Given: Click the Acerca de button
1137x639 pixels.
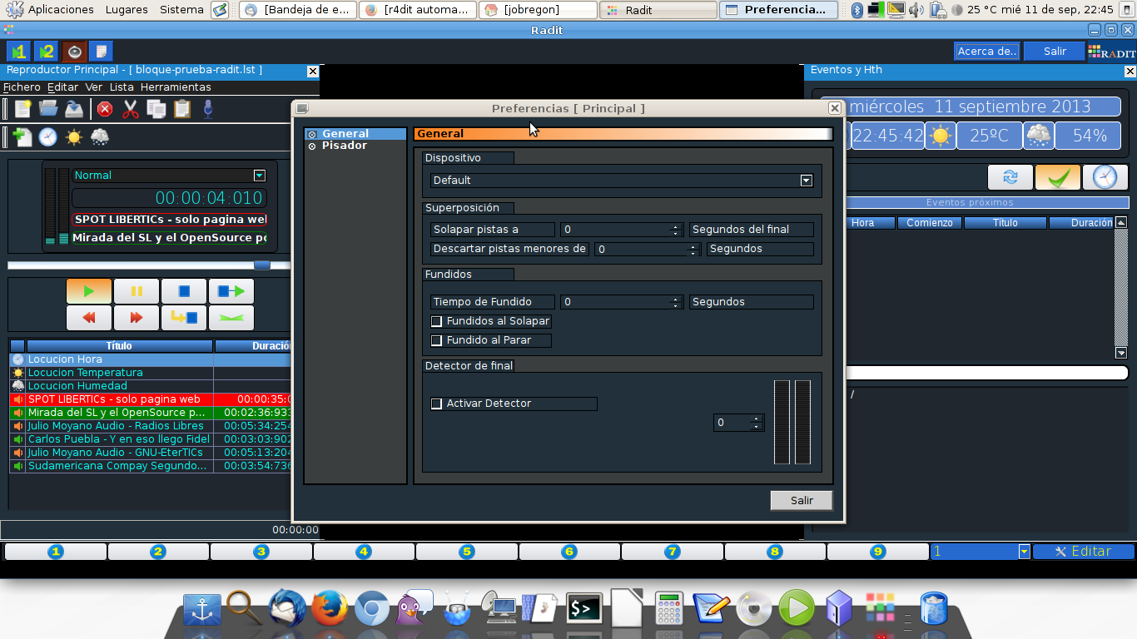Looking at the screenshot, I should coord(986,51).
